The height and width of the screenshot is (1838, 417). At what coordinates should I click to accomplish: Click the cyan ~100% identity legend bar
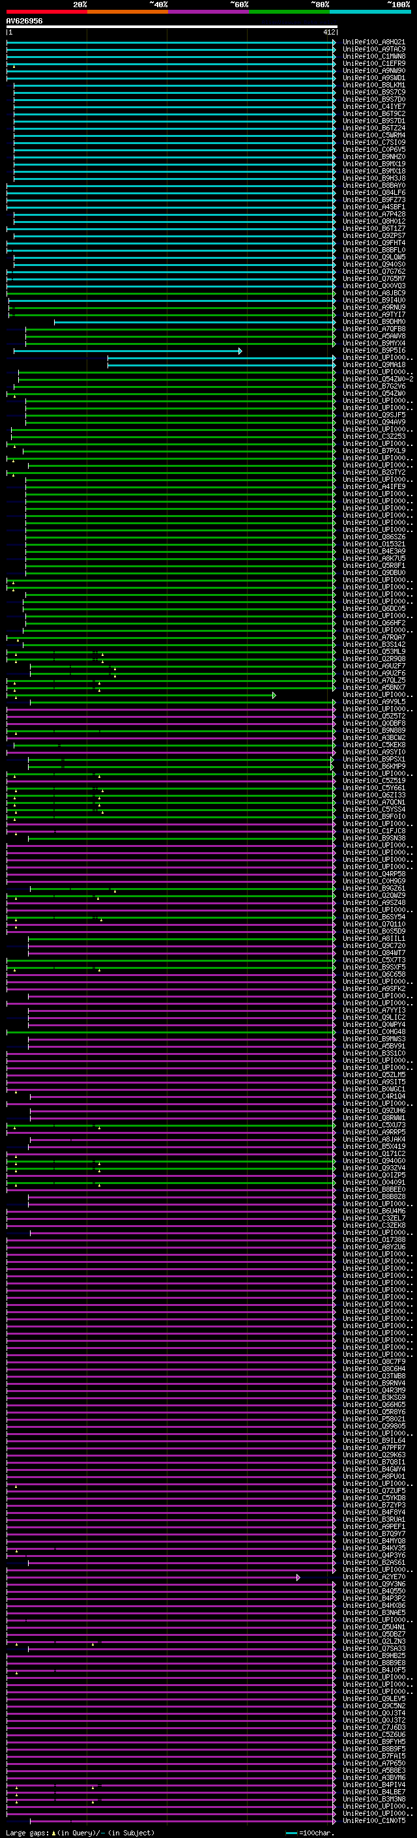point(370,12)
